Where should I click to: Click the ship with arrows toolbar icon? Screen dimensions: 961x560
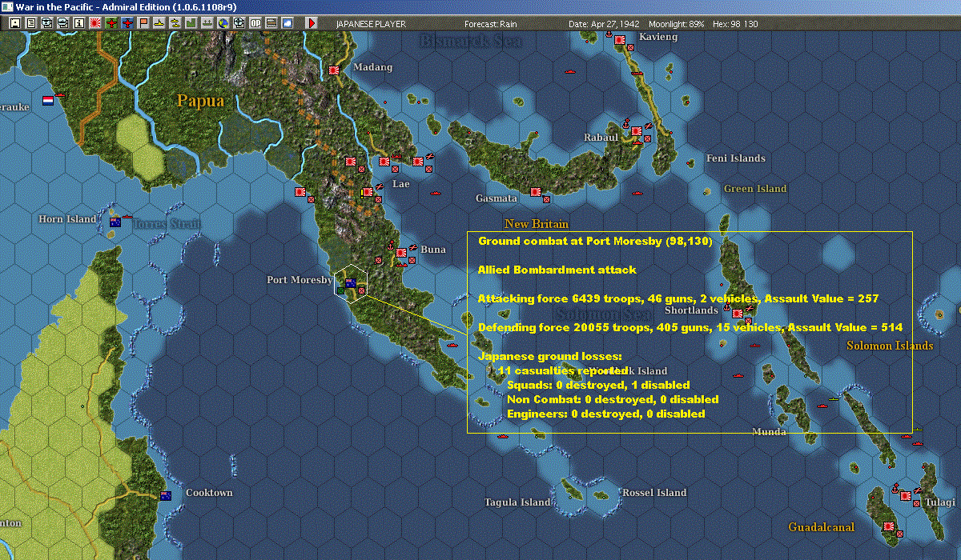(206, 23)
